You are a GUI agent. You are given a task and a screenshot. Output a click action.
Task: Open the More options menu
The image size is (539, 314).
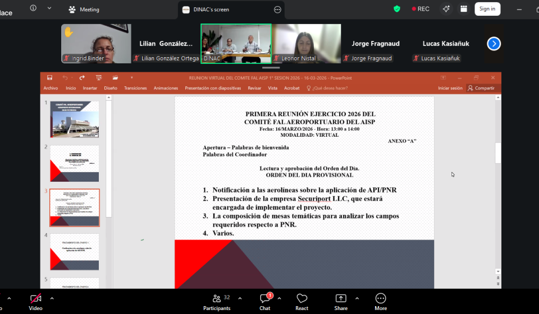click(381, 302)
